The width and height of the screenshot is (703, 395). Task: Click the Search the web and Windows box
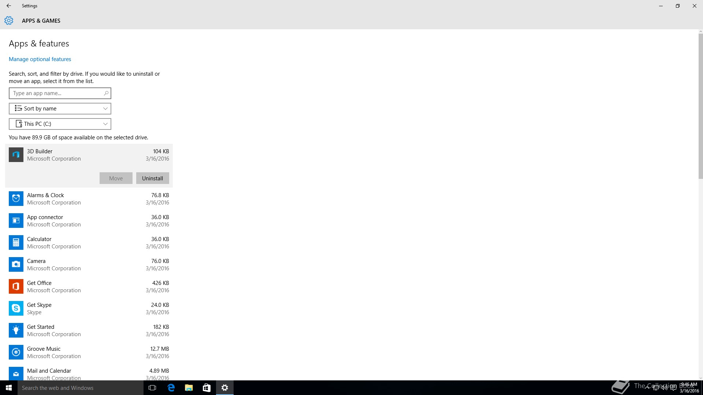click(x=81, y=388)
